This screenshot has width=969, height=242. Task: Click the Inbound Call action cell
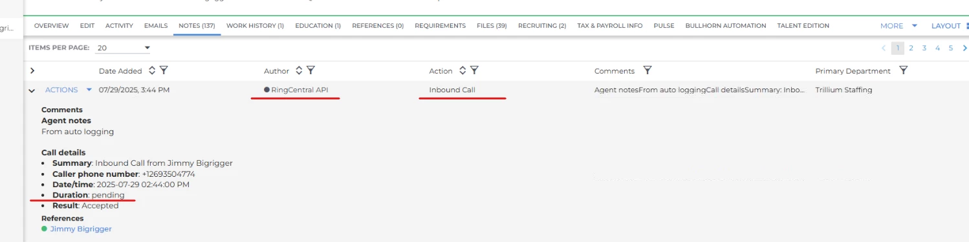pyautogui.click(x=452, y=90)
